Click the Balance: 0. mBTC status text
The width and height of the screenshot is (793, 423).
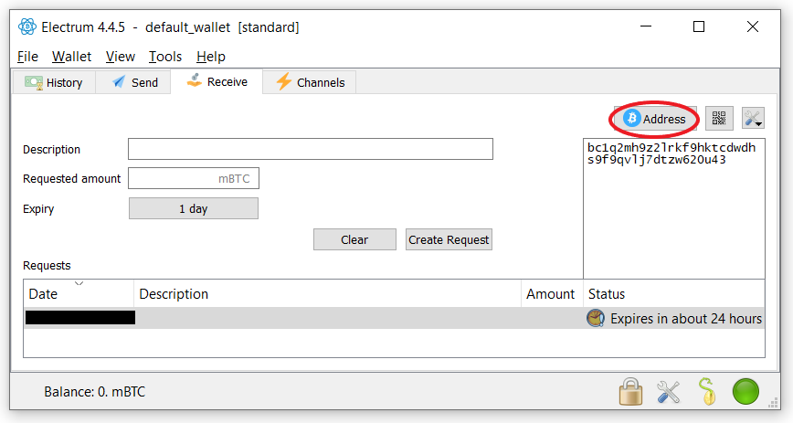click(95, 392)
